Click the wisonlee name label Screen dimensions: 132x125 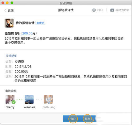(30, 107)
